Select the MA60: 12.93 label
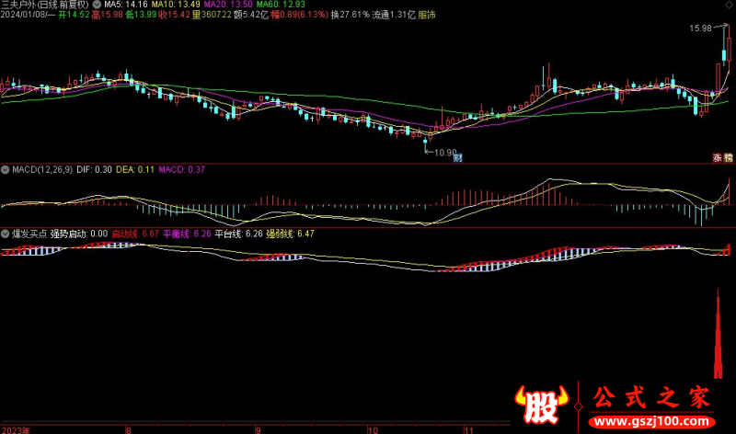Image resolution: width=736 pixels, height=434 pixels. 281,5
